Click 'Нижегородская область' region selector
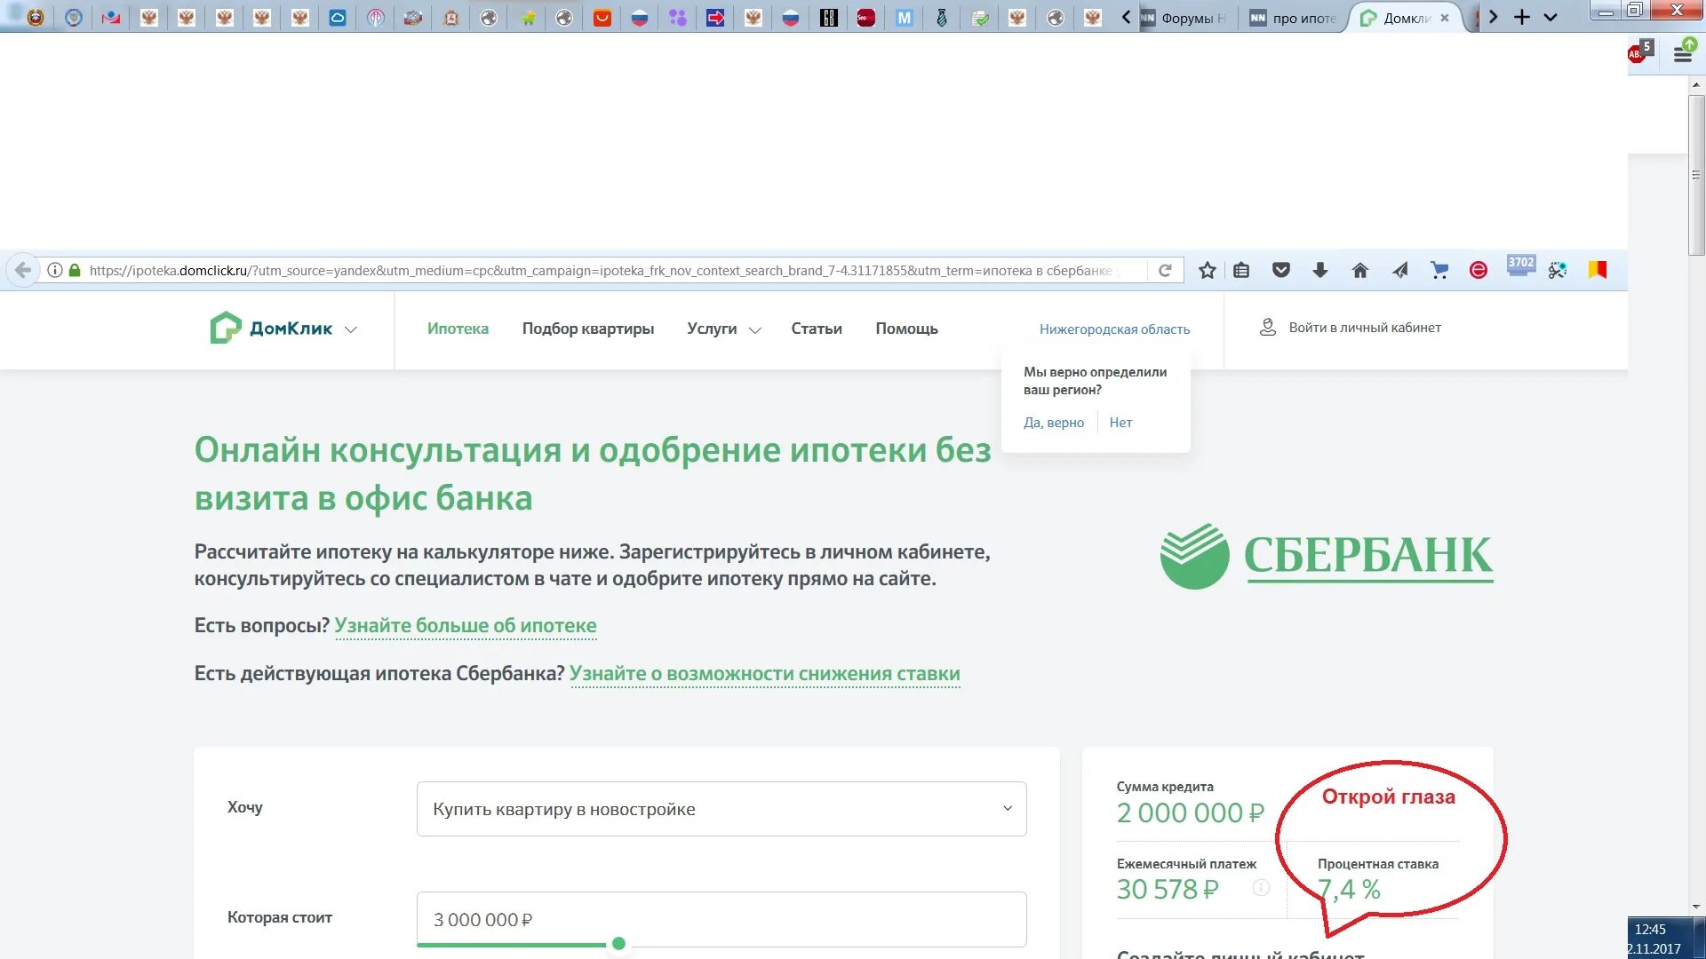The width and height of the screenshot is (1706, 959). [1114, 328]
